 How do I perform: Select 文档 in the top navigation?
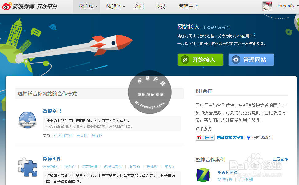[139, 6]
